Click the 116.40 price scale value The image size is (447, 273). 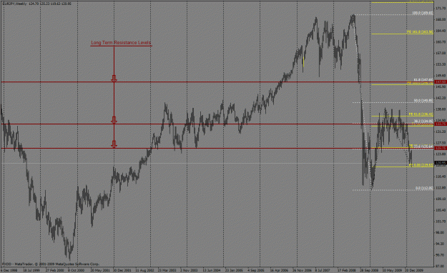click(x=441, y=177)
